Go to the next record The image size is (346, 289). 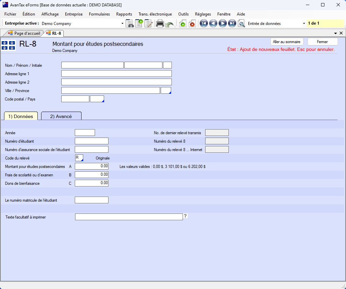222,24
